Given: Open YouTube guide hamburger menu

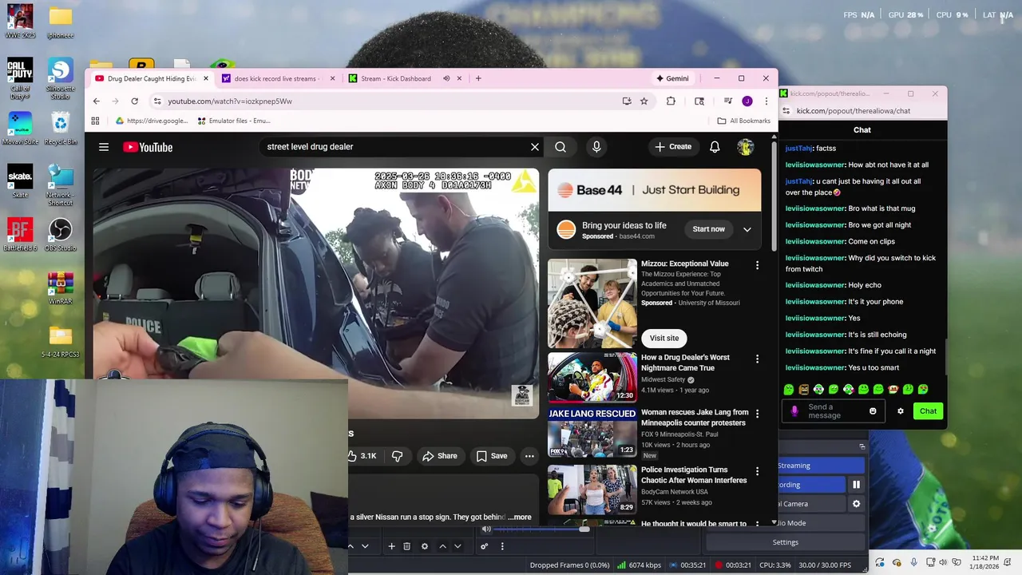Looking at the screenshot, I should click(104, 147).
